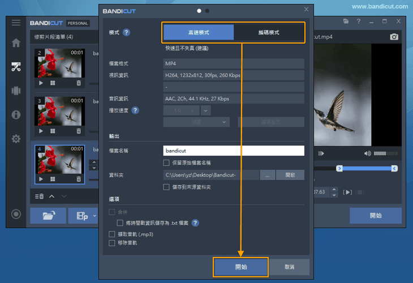This screenshot has width=413, height=283.
Task: Expand the playback speed dropdown arrow
Action: 205,110
